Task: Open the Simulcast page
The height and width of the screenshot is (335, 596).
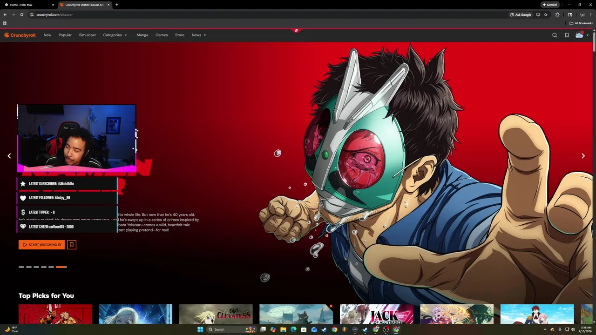Action: [88, 35]
